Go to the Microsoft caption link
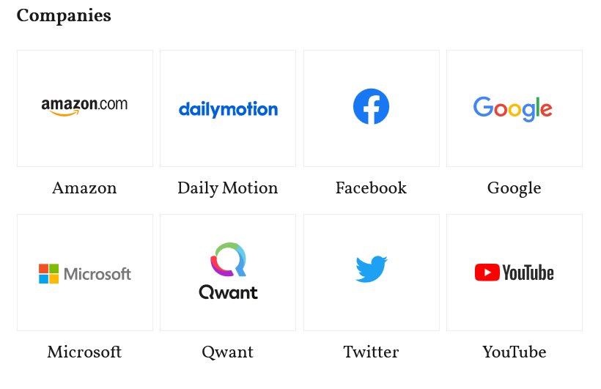Image resolution: width=601 pixels, height=389 pixels. point(84,352)
